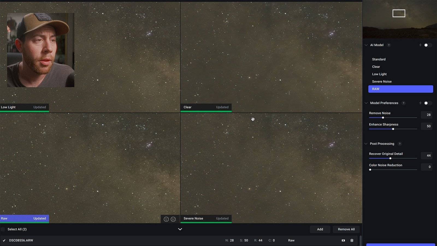
Task: Click the happy face feedback icon
Action: pos(166,219)
